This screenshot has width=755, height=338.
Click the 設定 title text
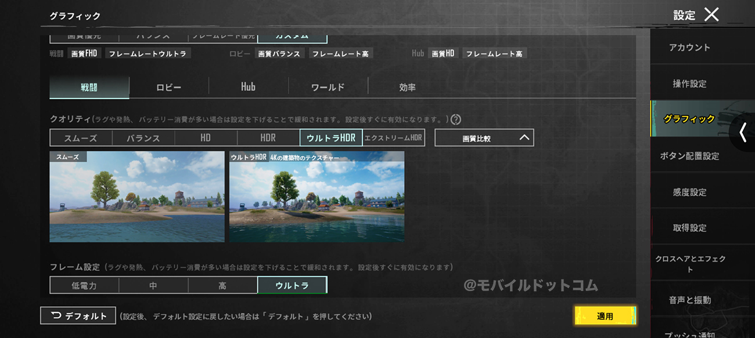point(684,16)
